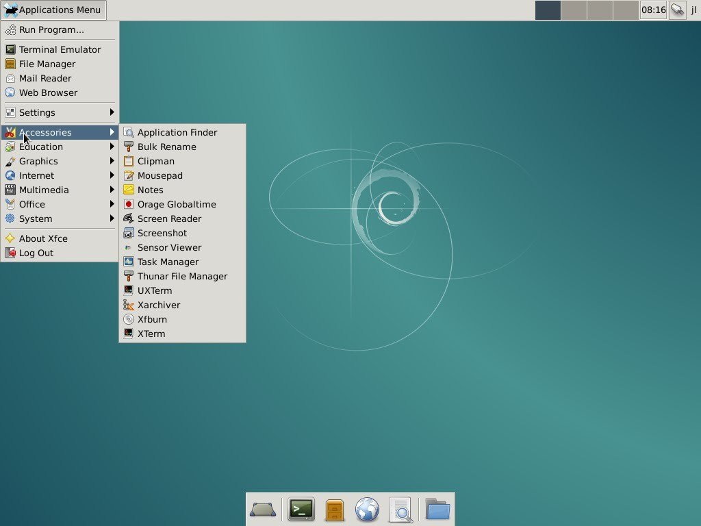This screenshot has height=526, width=701.
Task: Expand the Office submenu arrow
Action: (112, 204)
